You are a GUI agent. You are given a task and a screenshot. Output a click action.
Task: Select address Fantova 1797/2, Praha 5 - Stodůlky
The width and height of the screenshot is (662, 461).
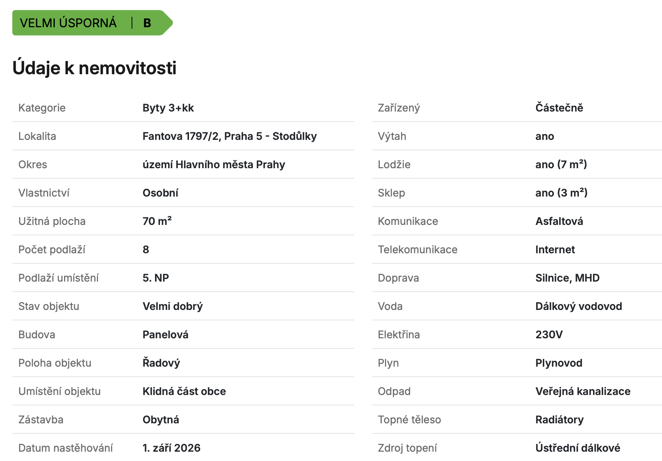pyautogui.click(x=230, y=136)
